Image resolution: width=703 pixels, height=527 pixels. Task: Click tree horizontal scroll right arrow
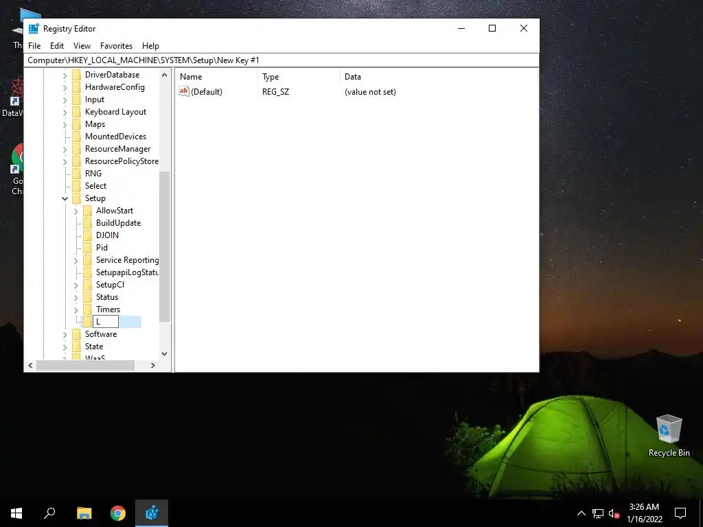[x=153, y=365]
